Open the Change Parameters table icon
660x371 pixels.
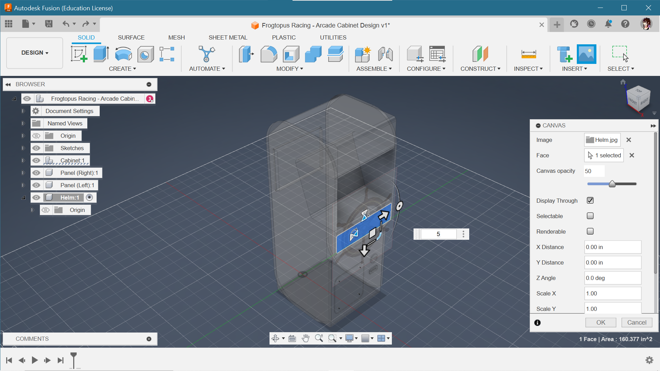(x=438, y=54)
